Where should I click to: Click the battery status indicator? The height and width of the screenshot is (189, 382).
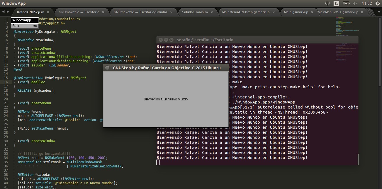(x=346, y=3)
